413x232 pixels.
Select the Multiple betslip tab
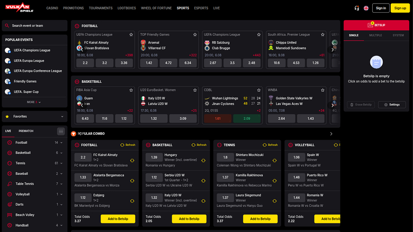tap(375, 35)
